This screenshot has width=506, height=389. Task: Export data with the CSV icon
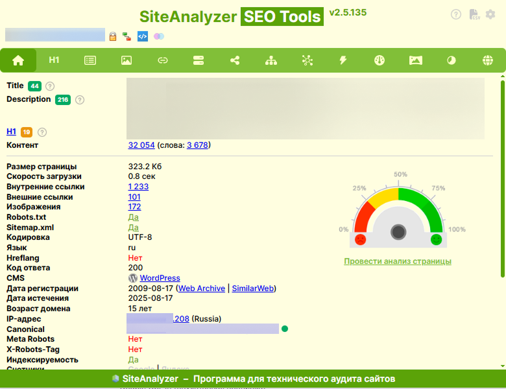tap(474, 14)
